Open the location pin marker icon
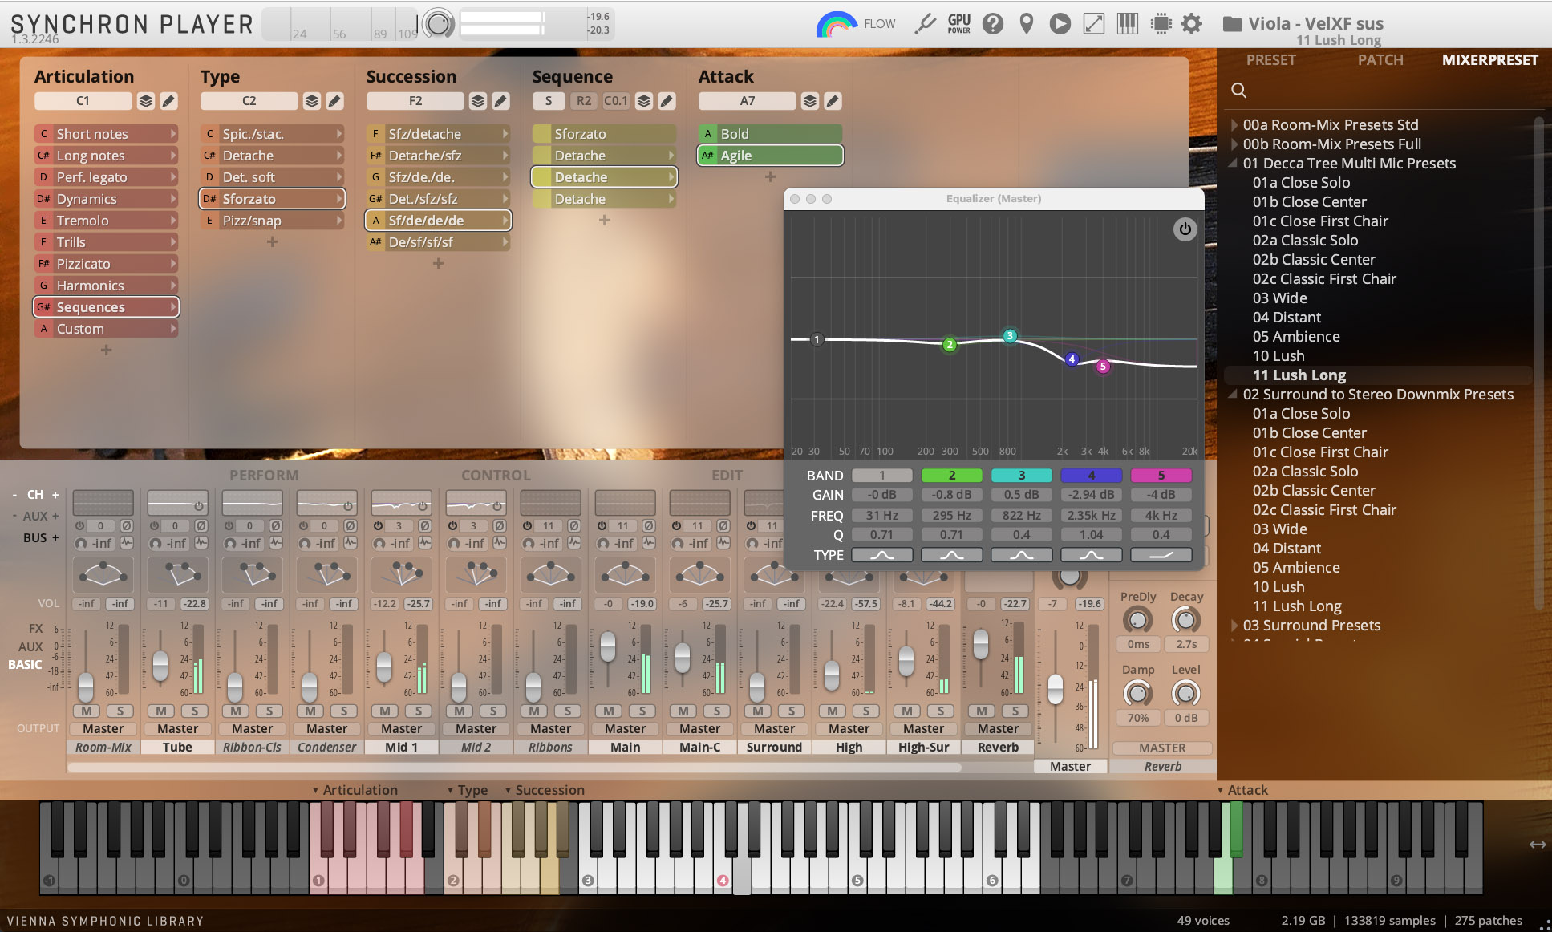This screenshot has height=932, width=1552. coord(1026,23)
